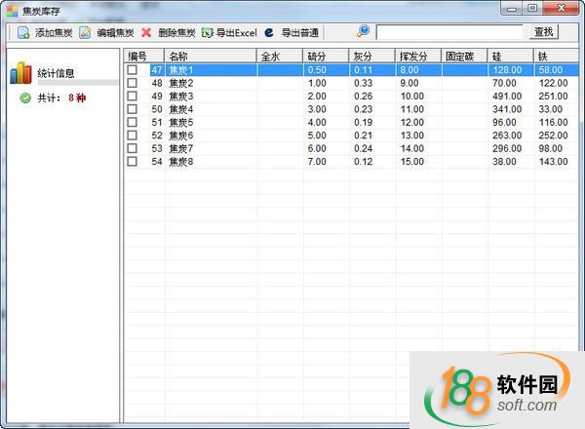Click the 导出Excel icon
Screen dimensions: 585x429
pyautogui.click(x=207, y=32)
